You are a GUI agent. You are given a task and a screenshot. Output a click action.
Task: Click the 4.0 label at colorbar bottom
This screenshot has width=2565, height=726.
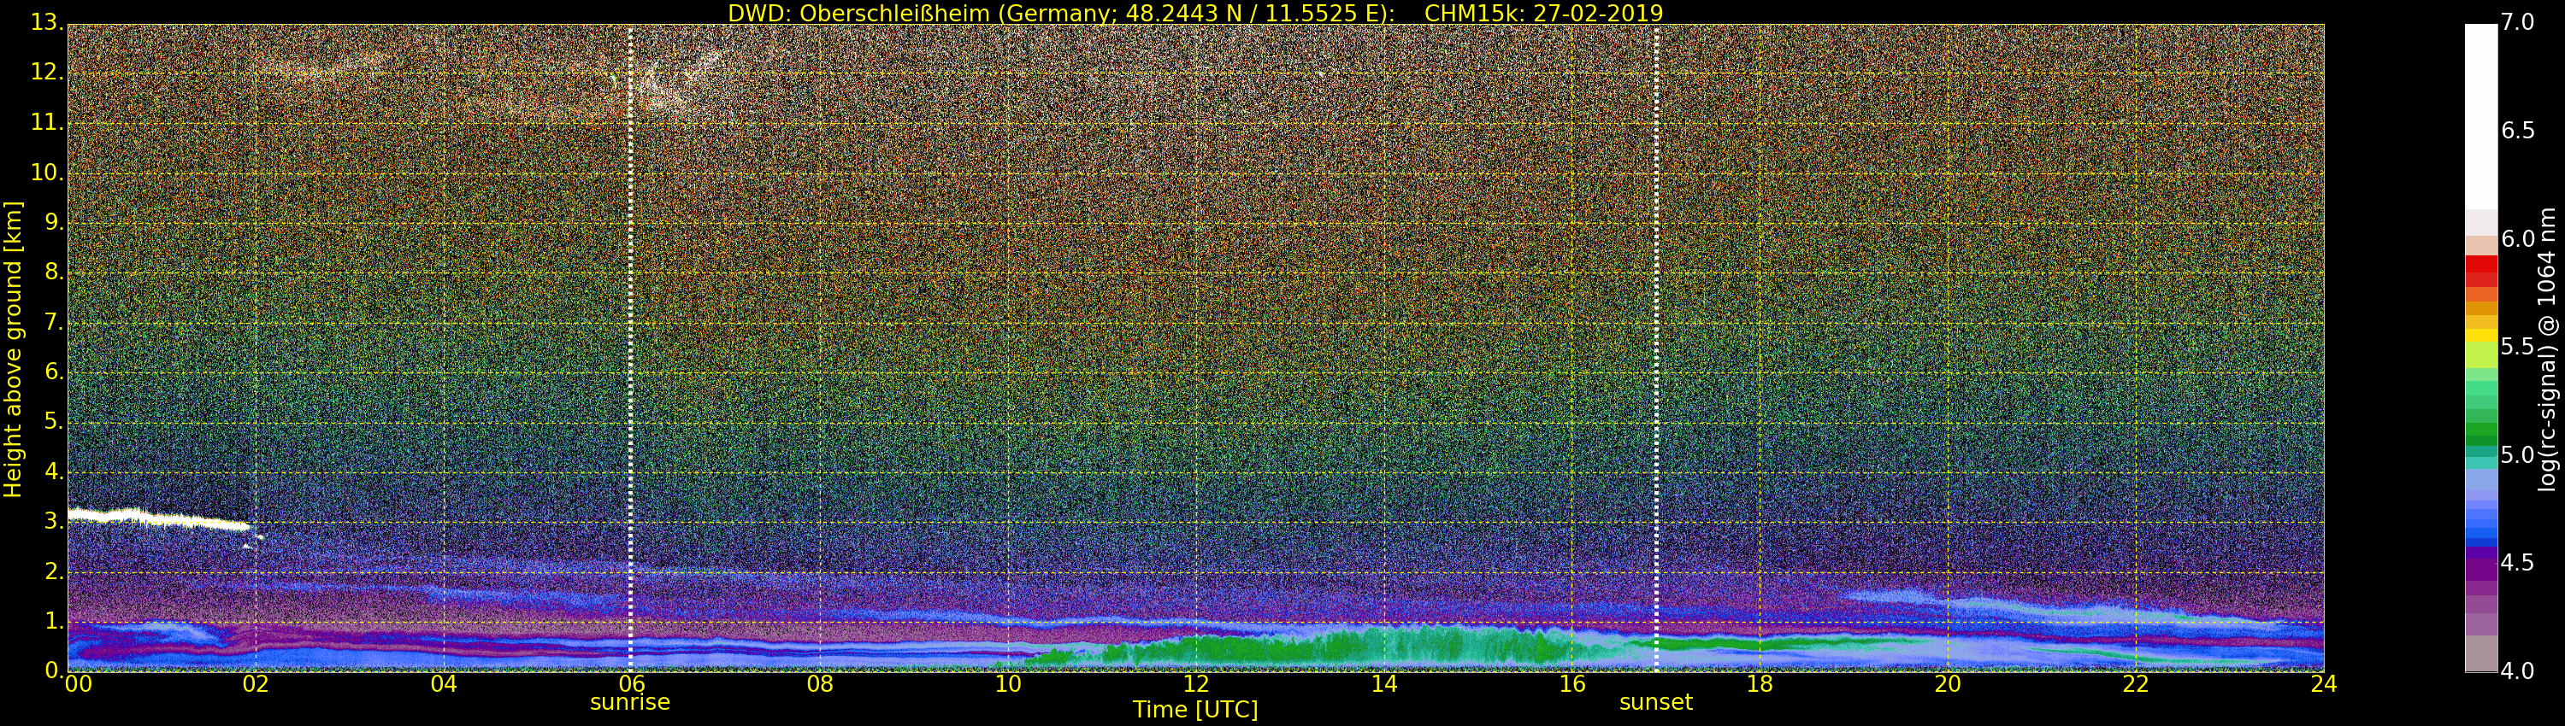2517,671
